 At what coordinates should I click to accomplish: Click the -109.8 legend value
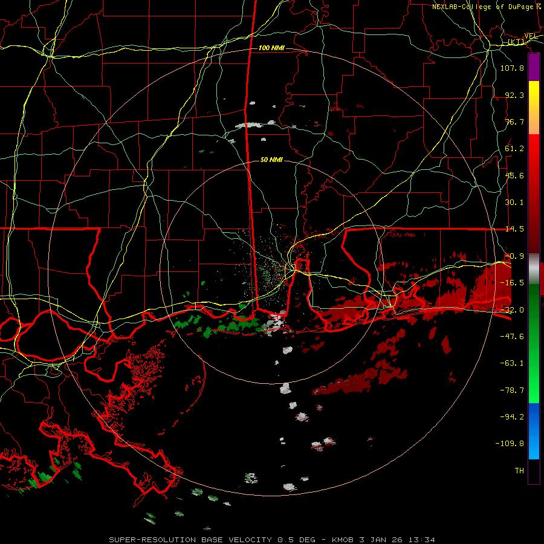click(x=510, y=444)
